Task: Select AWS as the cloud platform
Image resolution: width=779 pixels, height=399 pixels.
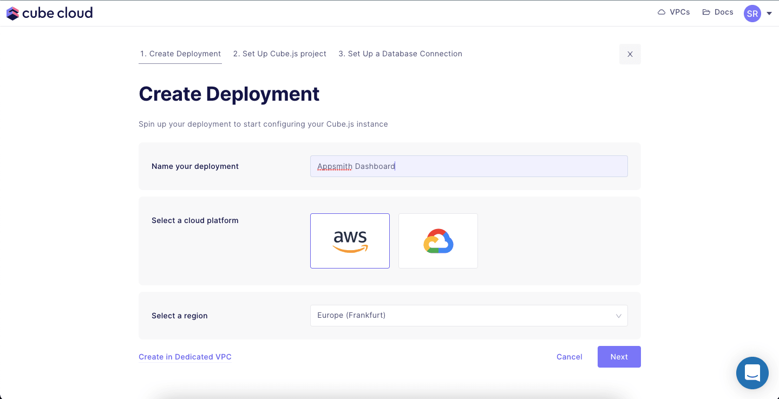Action: click(350, 241)
